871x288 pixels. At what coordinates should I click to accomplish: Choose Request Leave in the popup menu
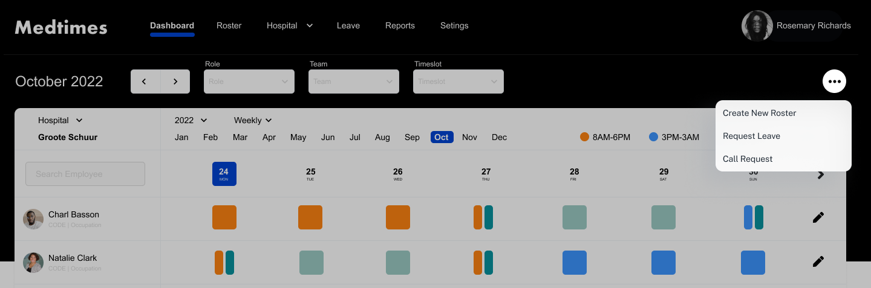(x=751, y=136)
